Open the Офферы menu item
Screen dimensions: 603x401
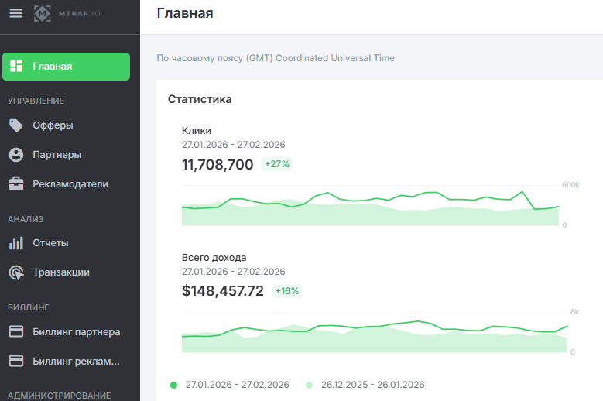pos(53,125)
